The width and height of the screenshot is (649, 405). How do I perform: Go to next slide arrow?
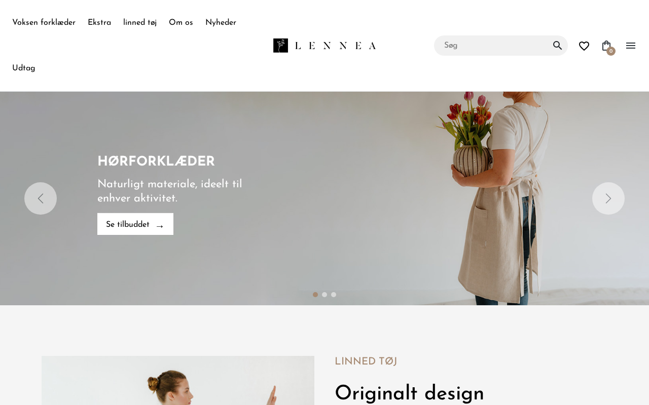608,198
